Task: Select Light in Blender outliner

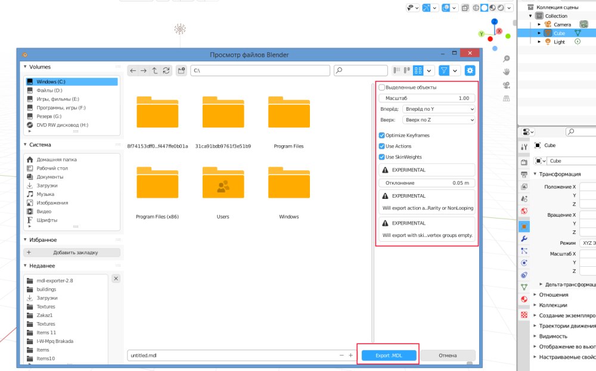Action: (559, 42)
